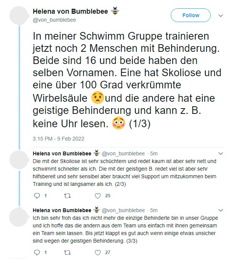This screenshot has height=259, width=237.
Task: Like the tweet with 25 likes
Action: (x=98, y=196)
